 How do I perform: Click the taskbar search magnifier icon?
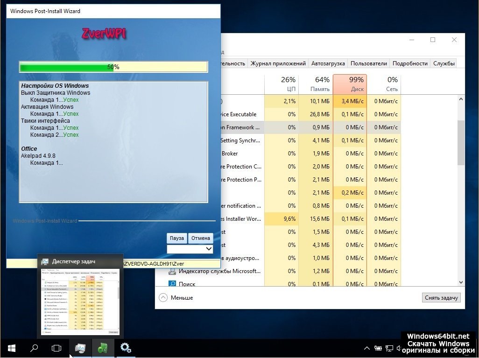click(34, 348)
